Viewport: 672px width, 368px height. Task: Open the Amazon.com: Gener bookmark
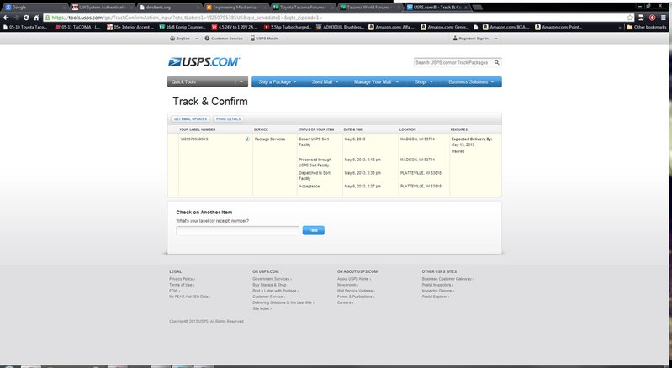coord(445,27)
